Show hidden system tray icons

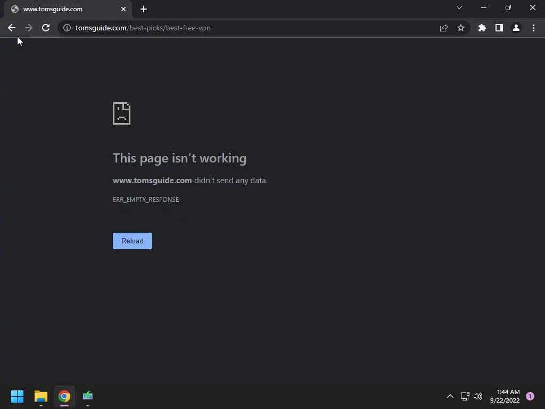[x=450, y=396]
